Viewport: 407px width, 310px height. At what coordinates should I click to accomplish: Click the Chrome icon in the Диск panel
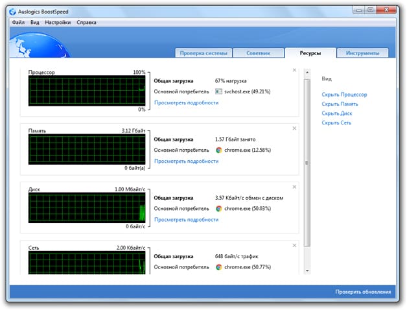tap(219, 208)
